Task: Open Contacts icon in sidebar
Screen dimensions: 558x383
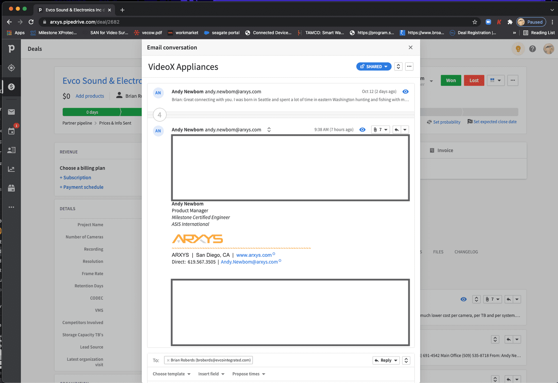Action: 11,150
